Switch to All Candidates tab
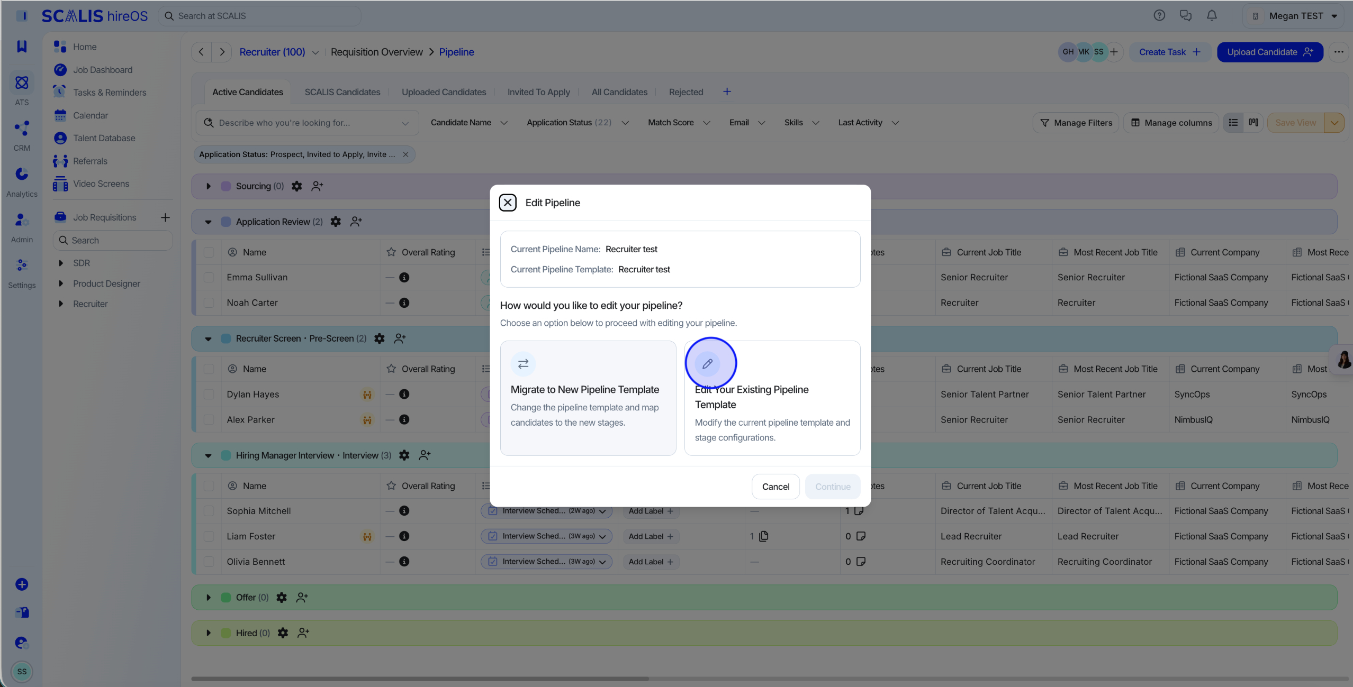This screenshot has width=1353, height=687. point(619,92)
